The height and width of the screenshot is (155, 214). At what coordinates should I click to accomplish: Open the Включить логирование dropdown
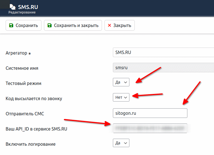[x=121, y=143]
